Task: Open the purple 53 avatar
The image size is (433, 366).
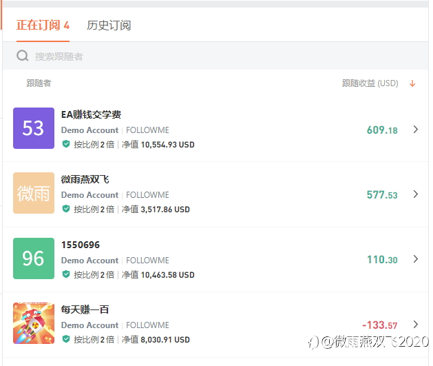Action: pyautogui.click(x=34, y=128)
